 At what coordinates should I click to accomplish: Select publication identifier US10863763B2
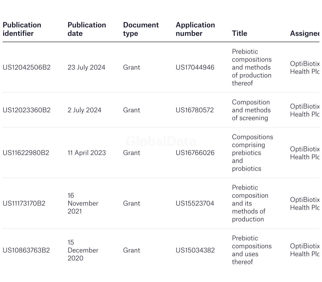tap(26, 250)
